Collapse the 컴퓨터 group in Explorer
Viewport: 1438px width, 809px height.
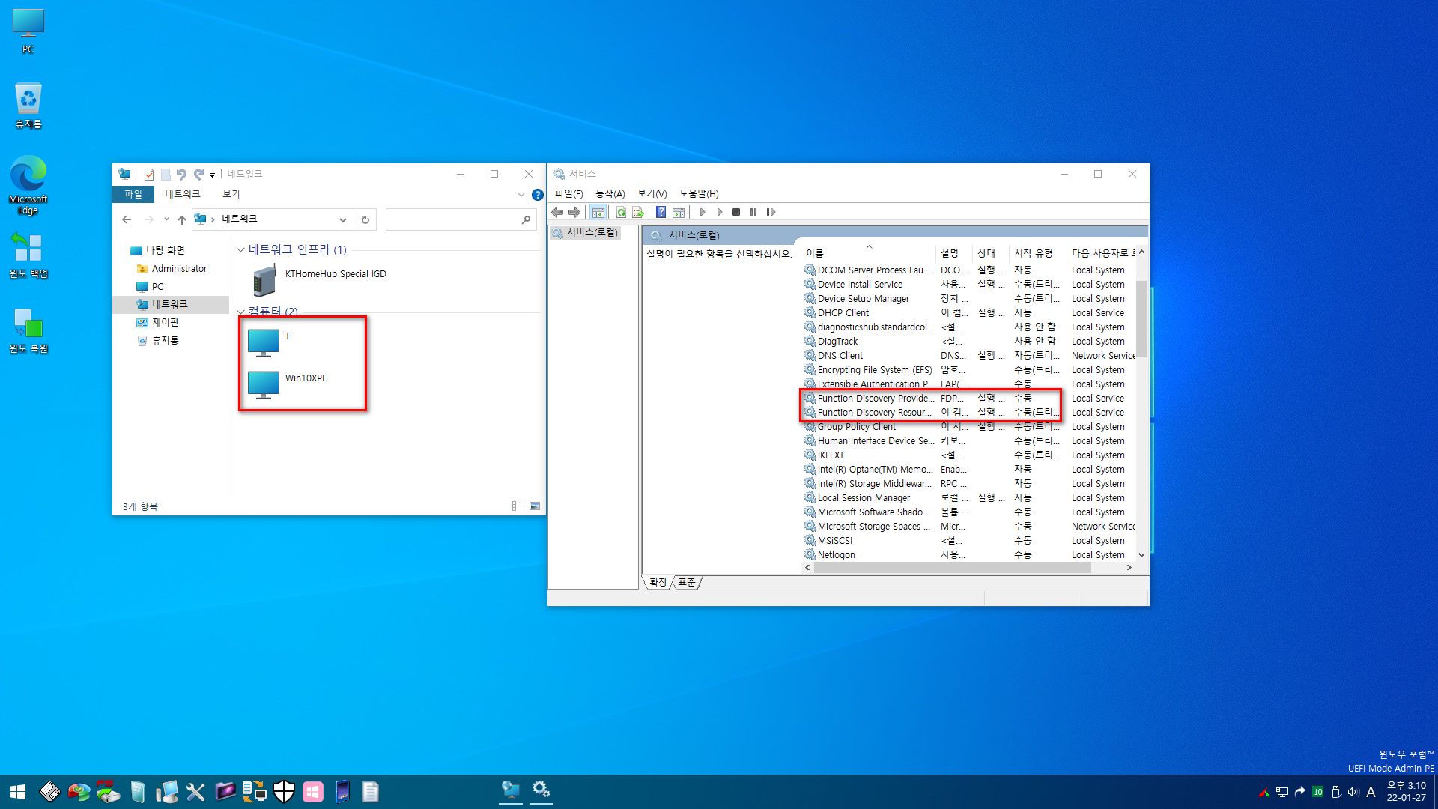click(240, 312)
